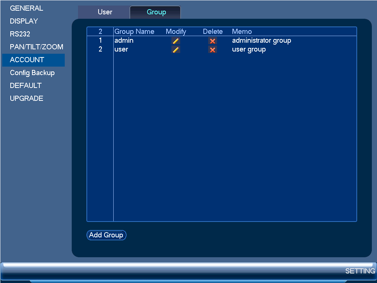Image resolution: width=377 pixels, height=283 pixels.
Task: Open the Config Backup page
Action: pos(32,72)
